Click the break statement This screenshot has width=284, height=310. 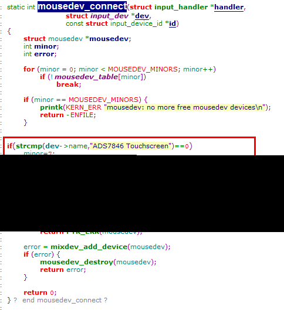pos(67,84)
